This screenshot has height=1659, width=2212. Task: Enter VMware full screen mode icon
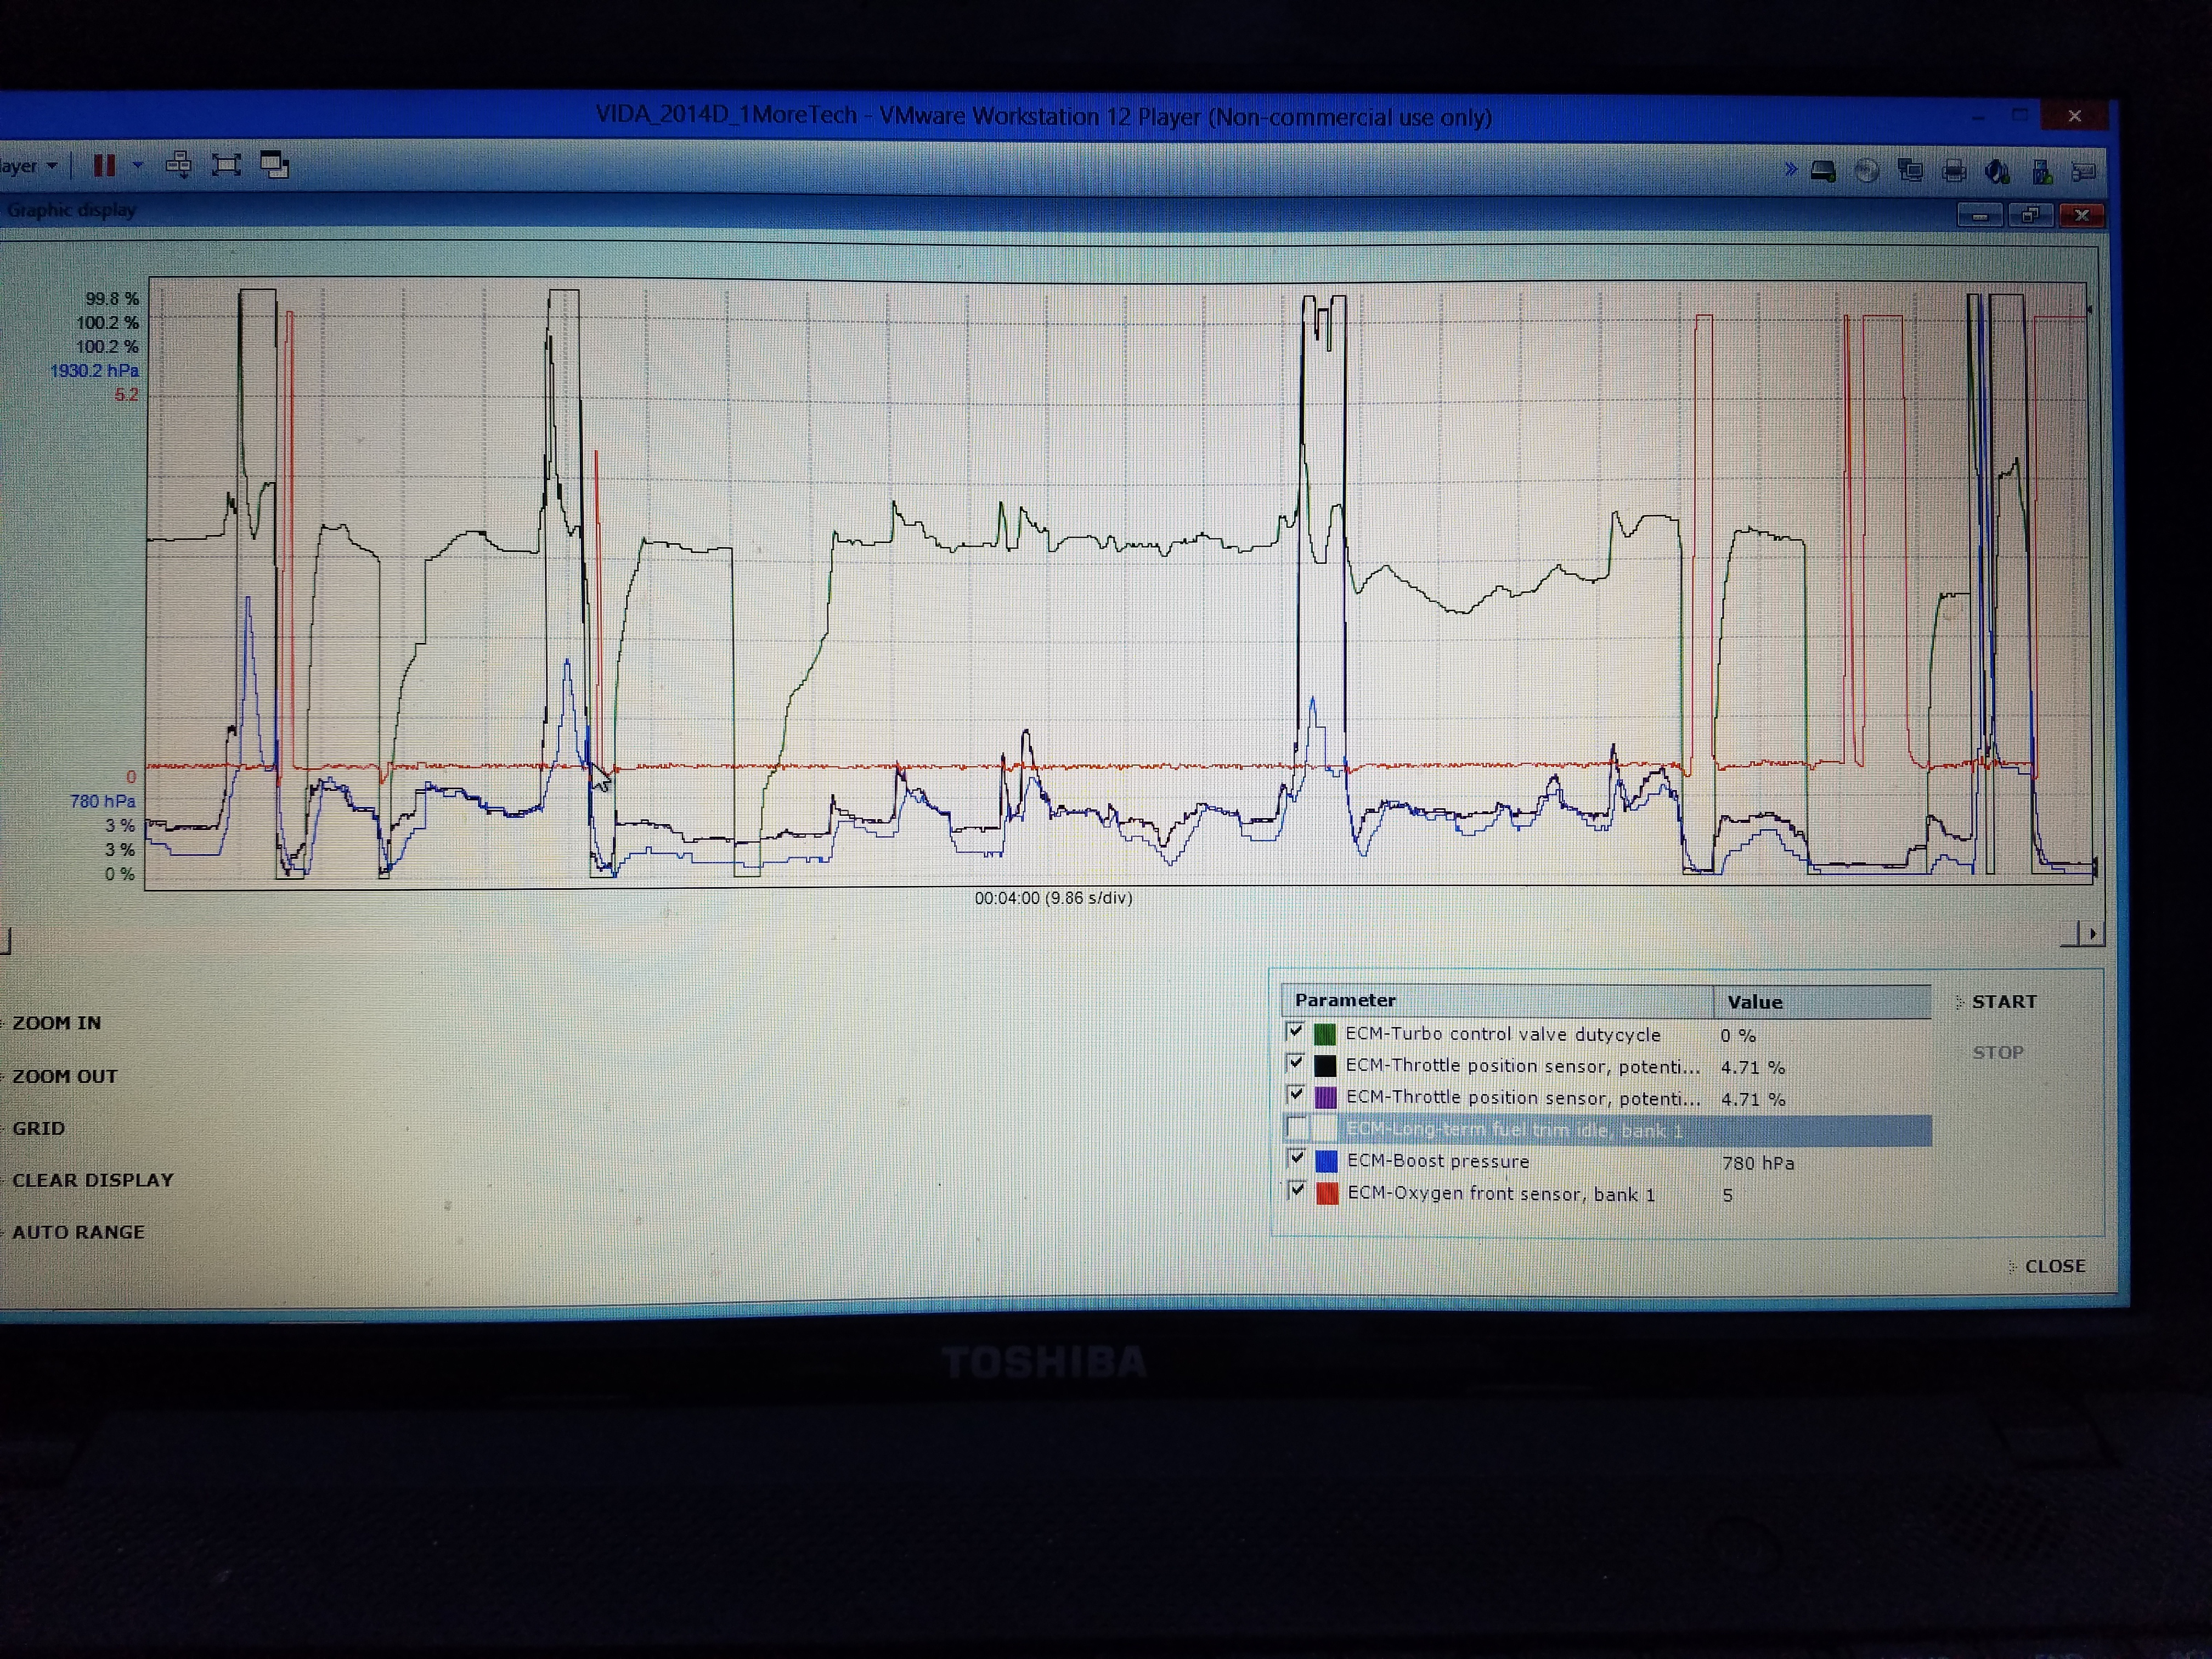[227, 165]
